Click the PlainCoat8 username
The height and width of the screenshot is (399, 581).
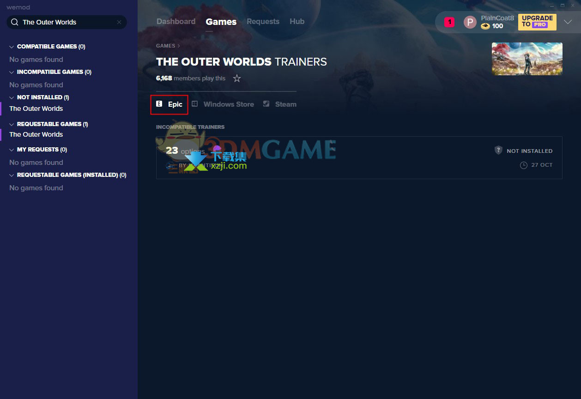coord(497,18)
